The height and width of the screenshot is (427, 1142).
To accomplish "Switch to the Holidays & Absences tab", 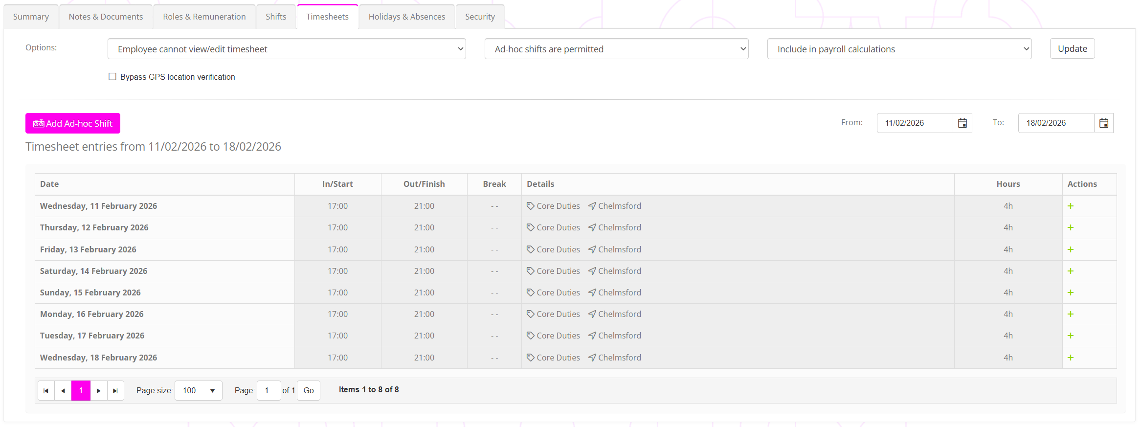I will (x=406, y=17).
